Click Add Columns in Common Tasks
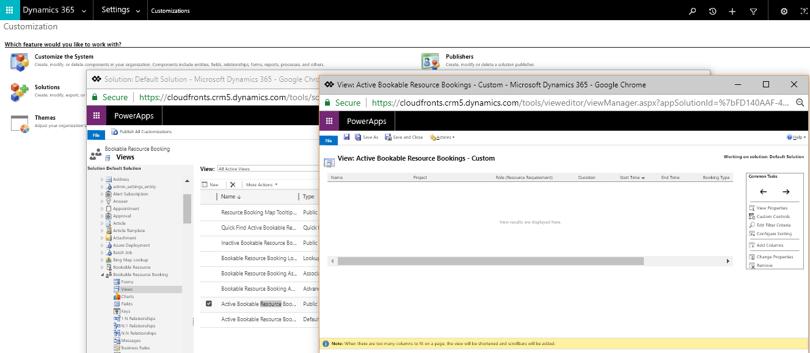Screen dimensions: 810x353 766,246
